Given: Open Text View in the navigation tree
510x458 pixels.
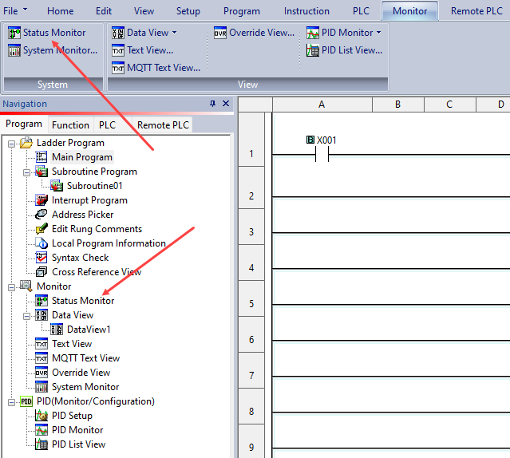Looking at the screenshot, I should [x=72, y=344].
